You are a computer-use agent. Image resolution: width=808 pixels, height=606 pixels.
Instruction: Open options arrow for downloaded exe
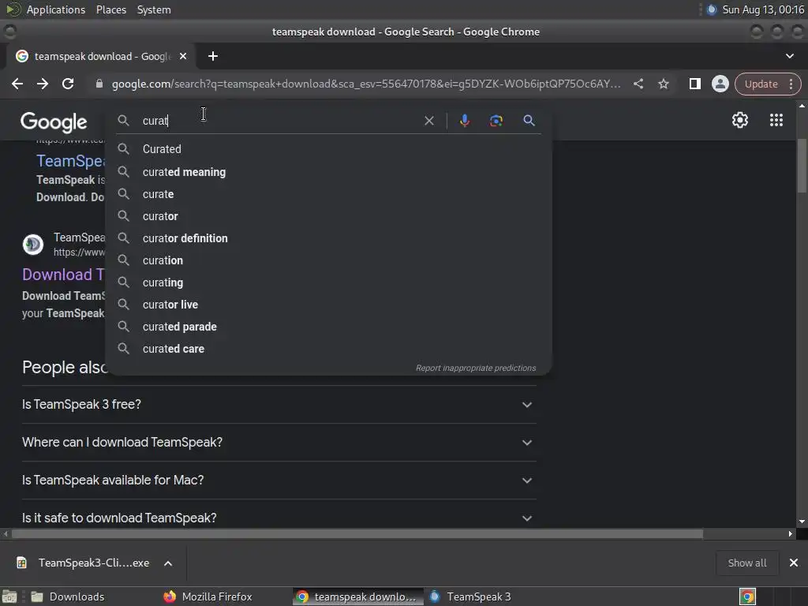[x=168, y=563]
